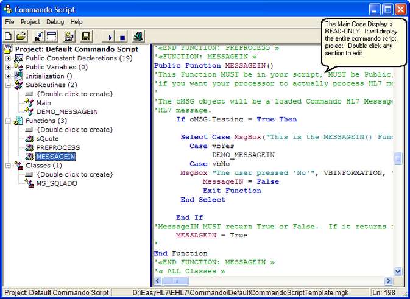The image size is (410, 299).
Task: Click the PREPROCESS function icon
Action: (x=29, y=147)
